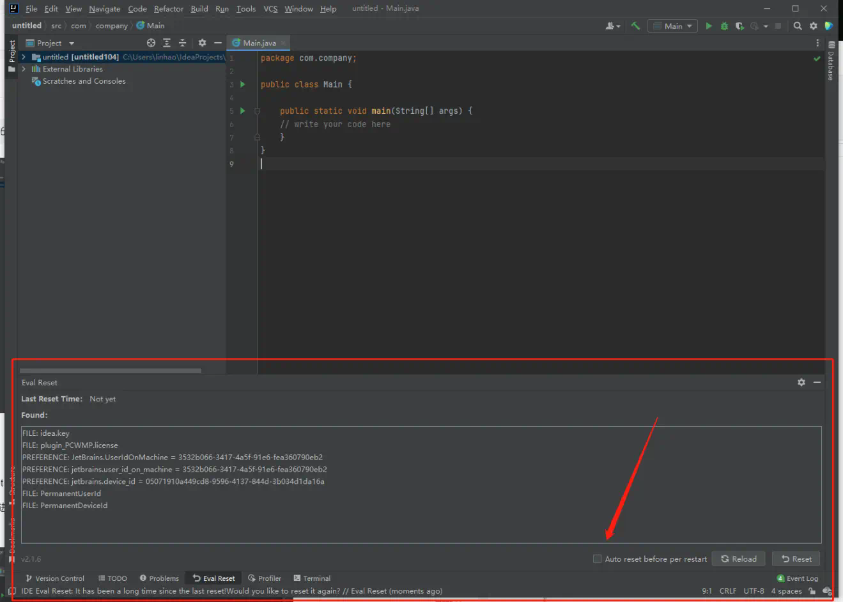
Task: Click the grayed Profiler run icon
Action: point(755,26)
